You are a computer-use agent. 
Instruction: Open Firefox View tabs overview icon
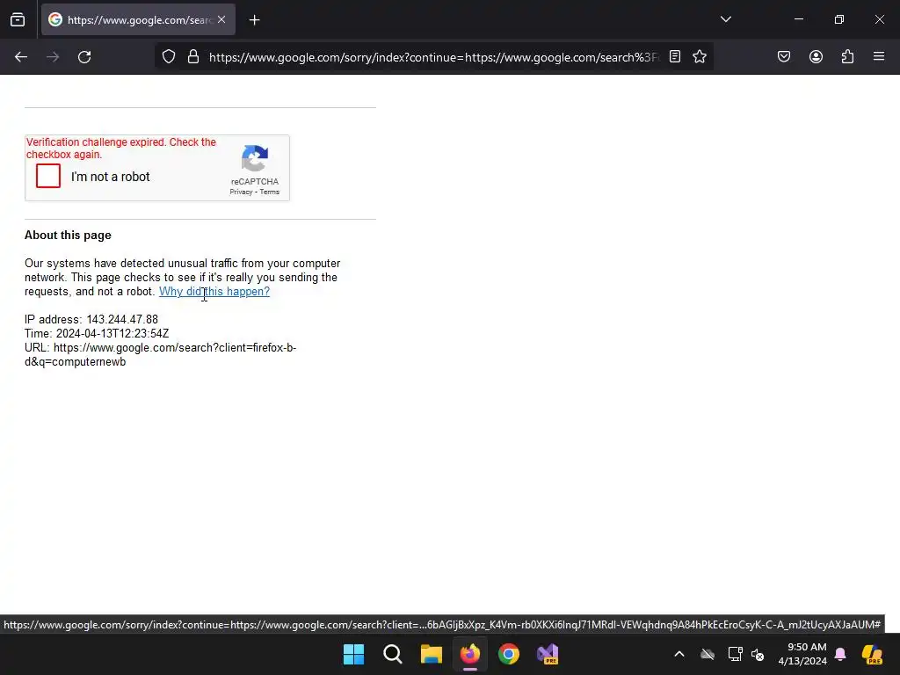point(18,20)
